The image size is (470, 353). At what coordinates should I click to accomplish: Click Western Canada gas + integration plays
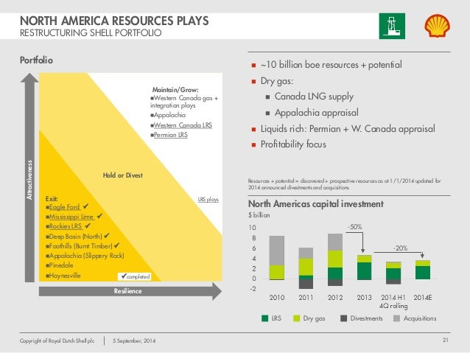pos(184,102)
